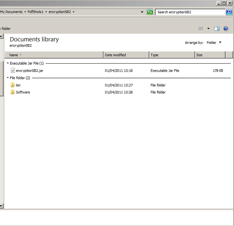Select the bin folder icon
The height and width of the screenshot is (226, 234).
click(12, 85)
